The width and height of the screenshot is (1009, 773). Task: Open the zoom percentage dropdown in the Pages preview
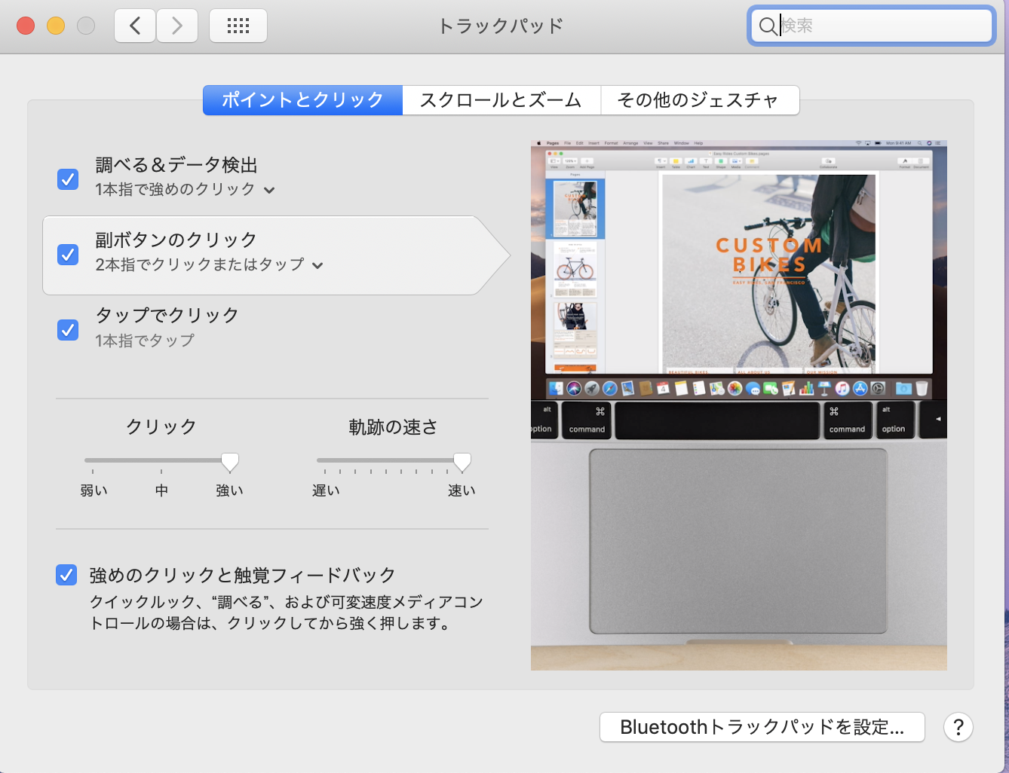(572, 160)
